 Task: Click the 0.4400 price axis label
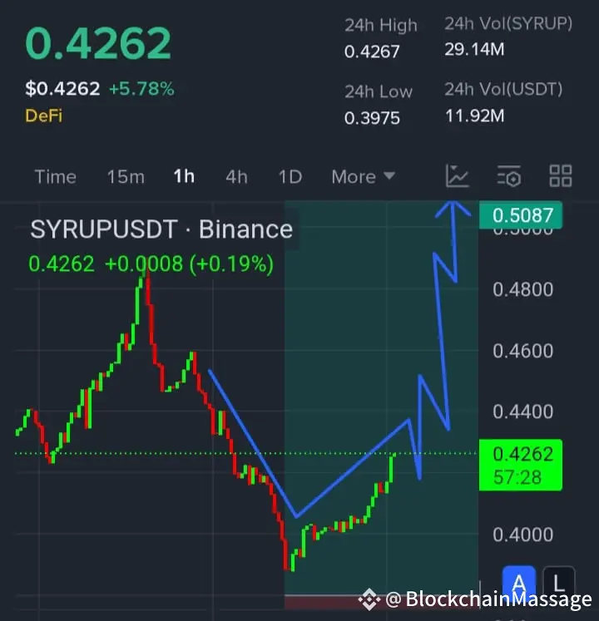[x=523, y=412]
